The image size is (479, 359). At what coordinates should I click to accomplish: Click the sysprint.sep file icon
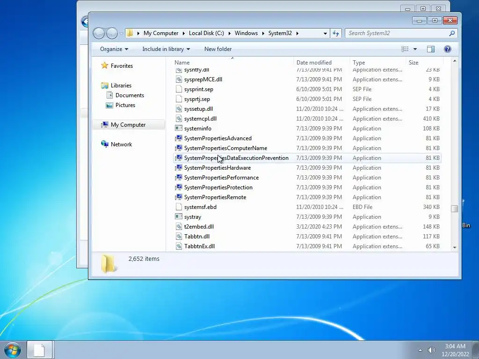[179, 89]
